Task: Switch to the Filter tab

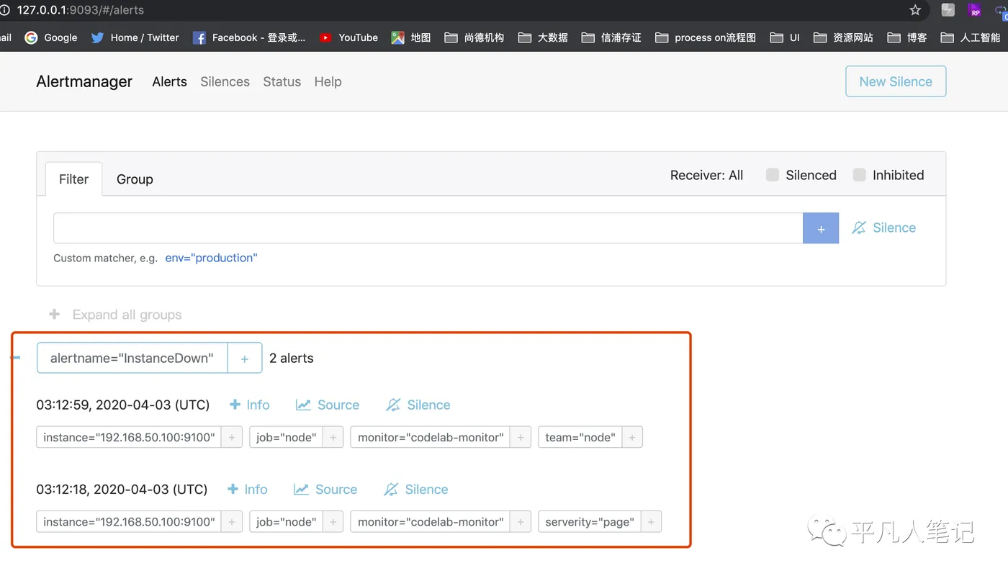Action: [x=73, y=179]
